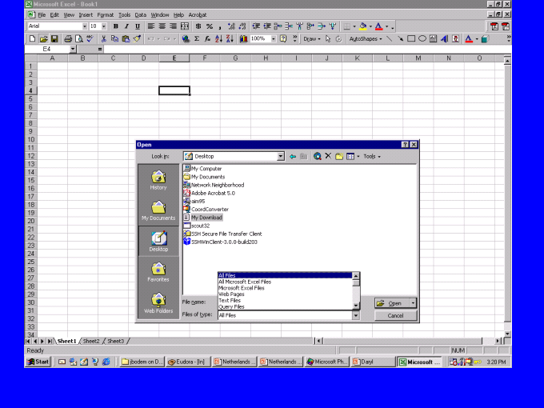Toggle Bold formatting in Excel toolbar

pyautogui.click(x=116, y=26)
